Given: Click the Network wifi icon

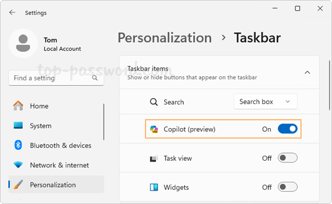Looking at the screenshot, I should pyautogui.click(x=18, y=165).
